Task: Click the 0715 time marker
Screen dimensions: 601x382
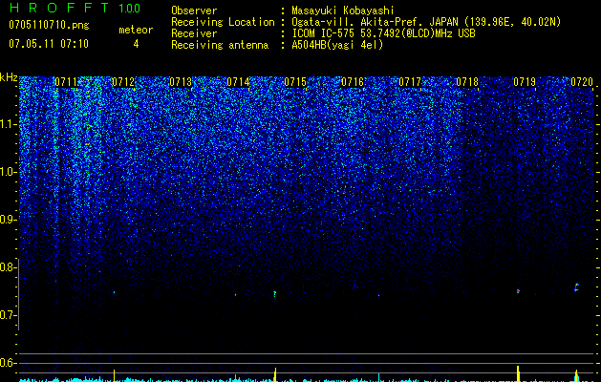Action: tap(295, 82)
